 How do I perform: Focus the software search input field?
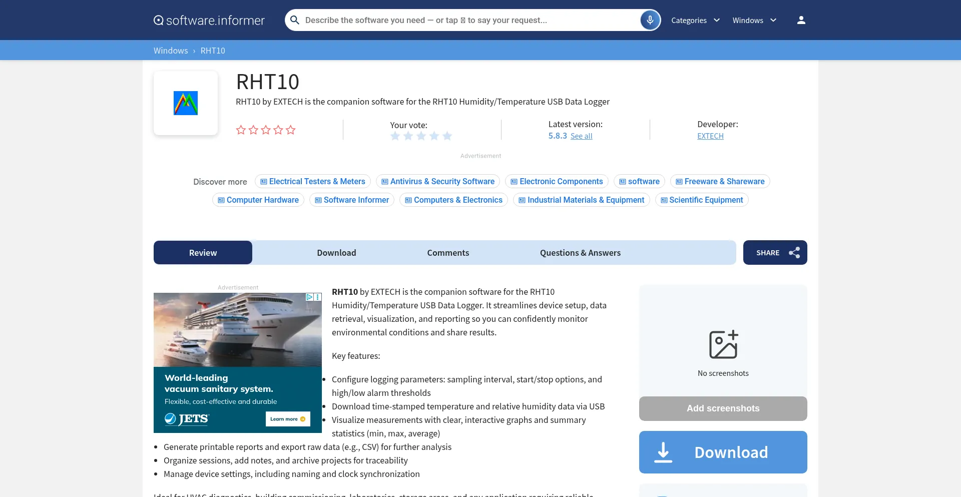tap(470, 20)
